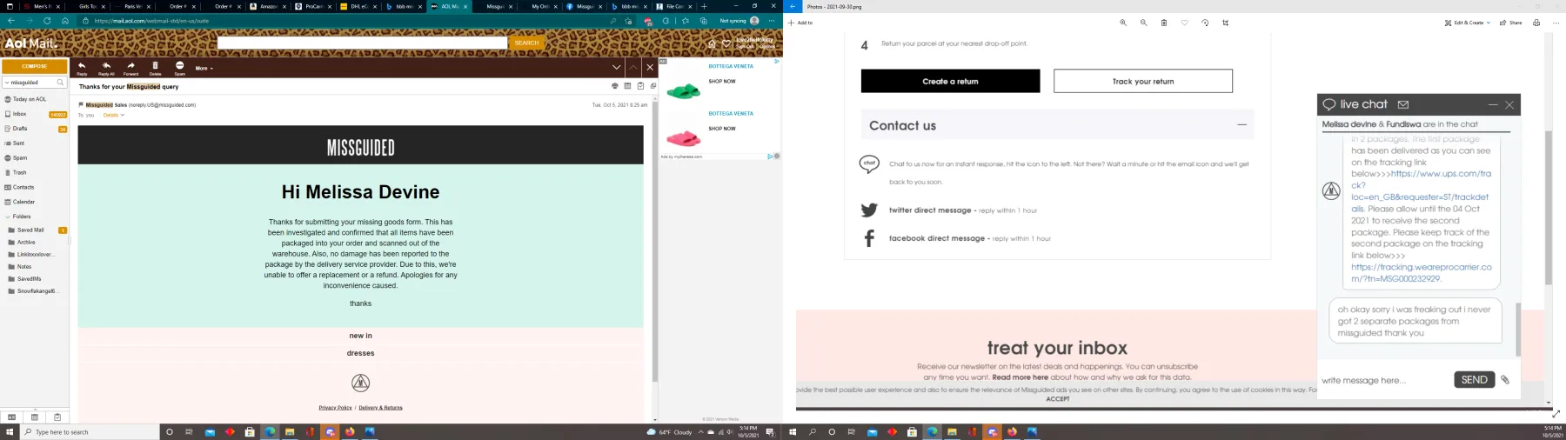Click the Privacy Policy link in email
The height and width of the screenshot is (440, 1566).
(x=335, y=408)
